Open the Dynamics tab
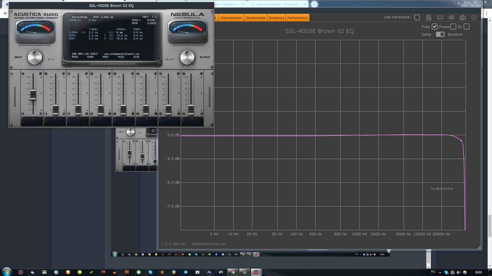 point(276,18)
